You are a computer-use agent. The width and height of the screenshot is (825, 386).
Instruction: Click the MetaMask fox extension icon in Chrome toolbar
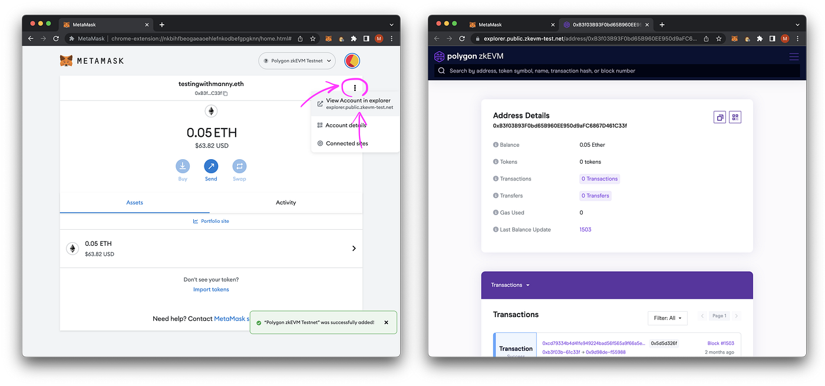pos(328,38)
